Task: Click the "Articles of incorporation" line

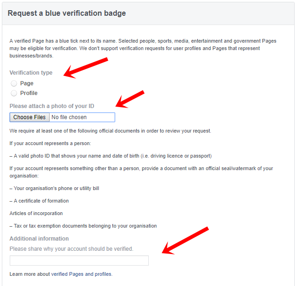Action: [x=36, y=213]
